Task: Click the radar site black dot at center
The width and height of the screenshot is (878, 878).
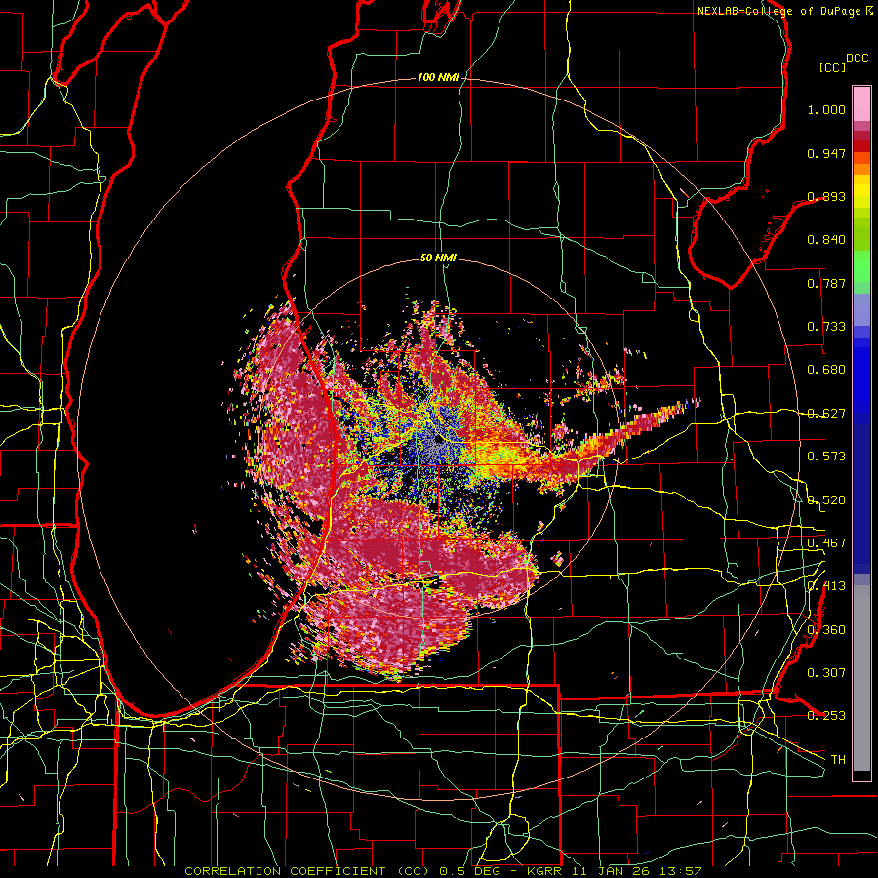Action: [x=439, y=440]
